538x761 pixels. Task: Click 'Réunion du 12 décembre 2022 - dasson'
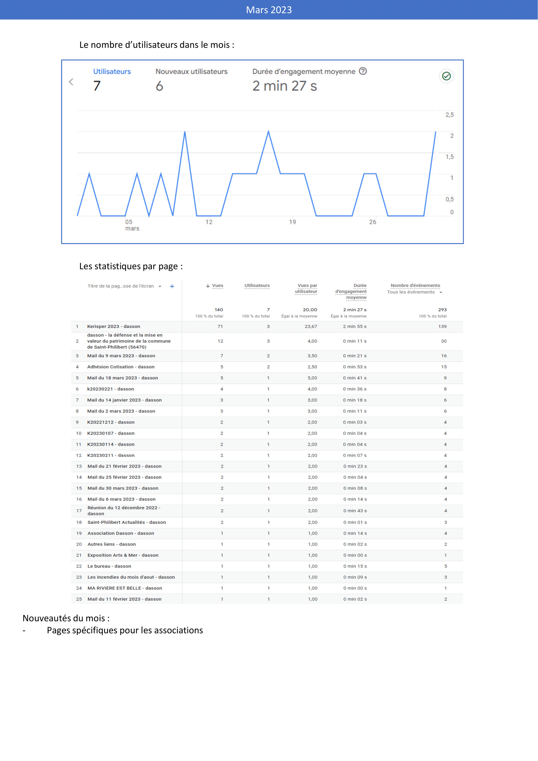[124, 511]
